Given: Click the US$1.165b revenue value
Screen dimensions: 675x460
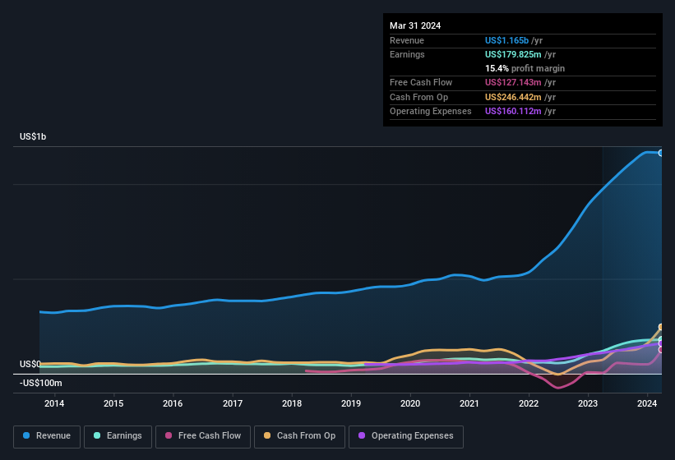Looking at the screenshot, I should point(506,40).
